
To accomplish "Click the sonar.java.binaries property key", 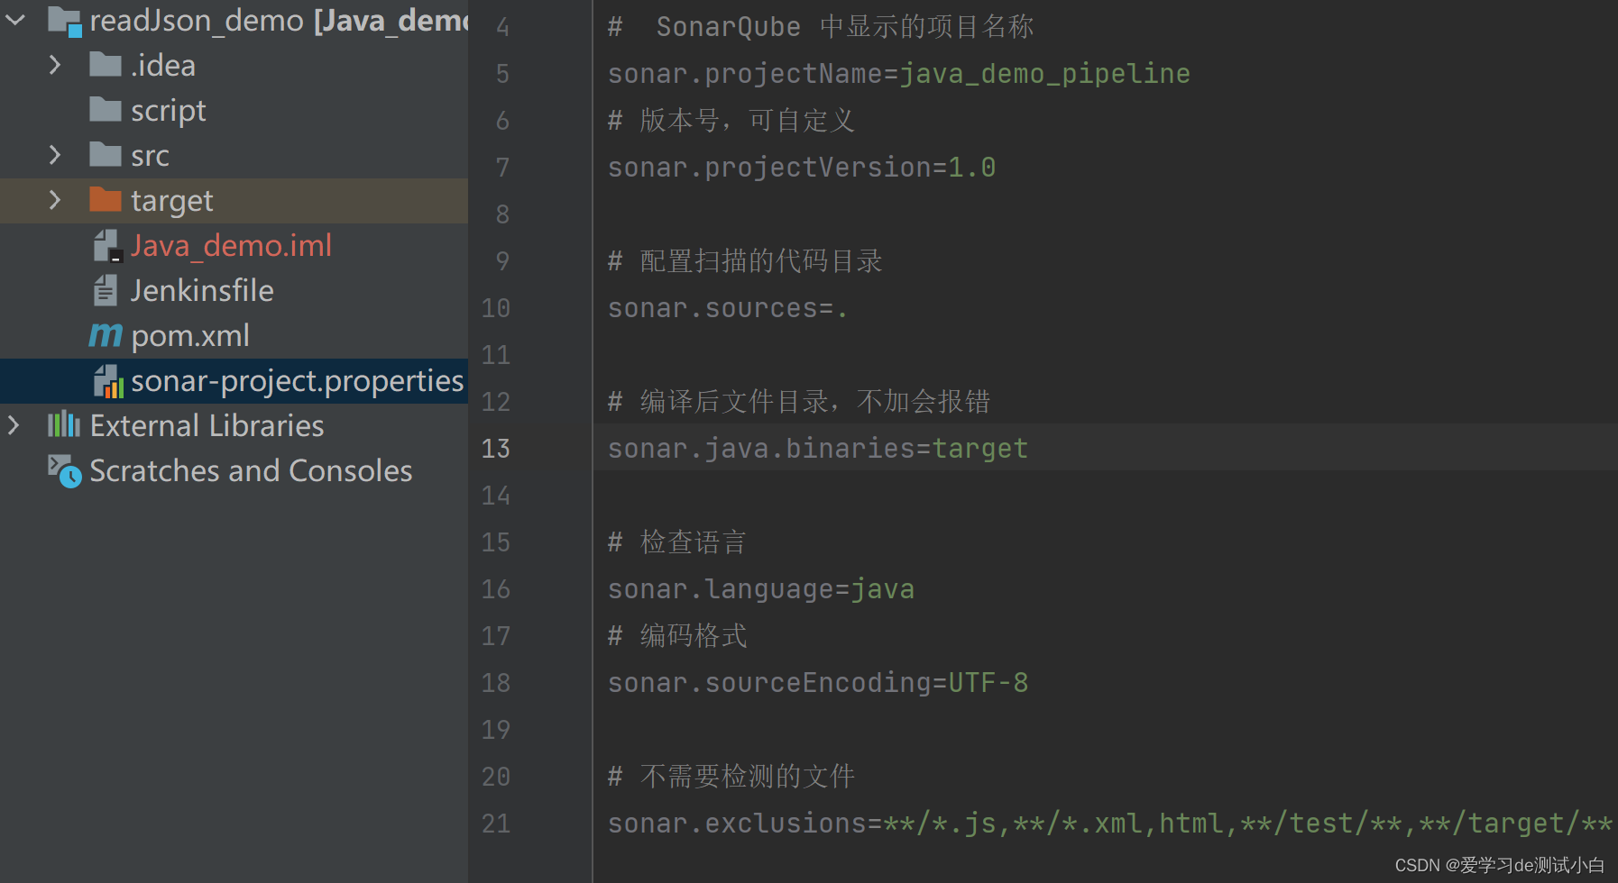I will 762,449.
